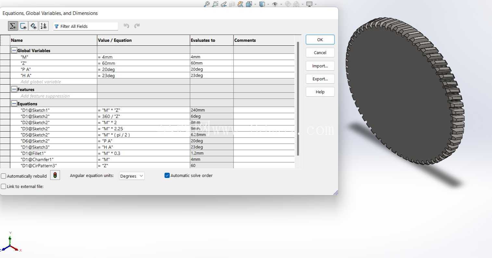The image size is (492, 258).
Task: Click the Display Style cube icon
Action: pyautogui.click(x=262, y=4)
